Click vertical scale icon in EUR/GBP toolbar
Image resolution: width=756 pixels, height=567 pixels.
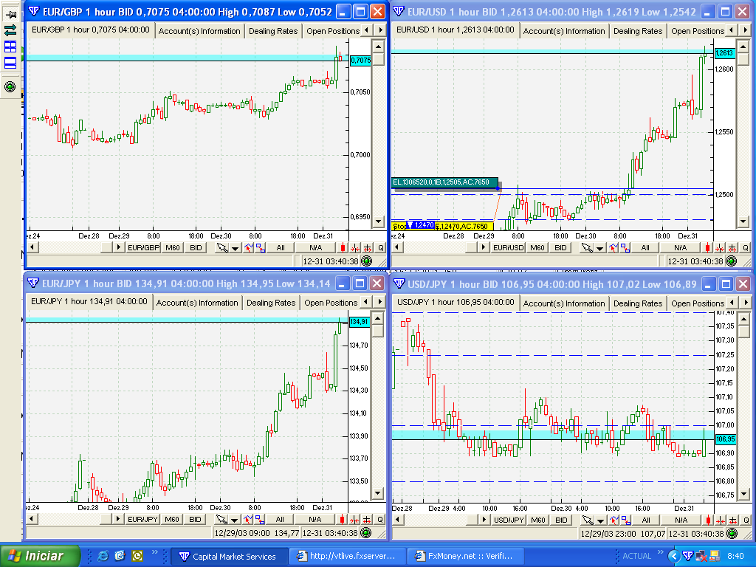[368, 248]
